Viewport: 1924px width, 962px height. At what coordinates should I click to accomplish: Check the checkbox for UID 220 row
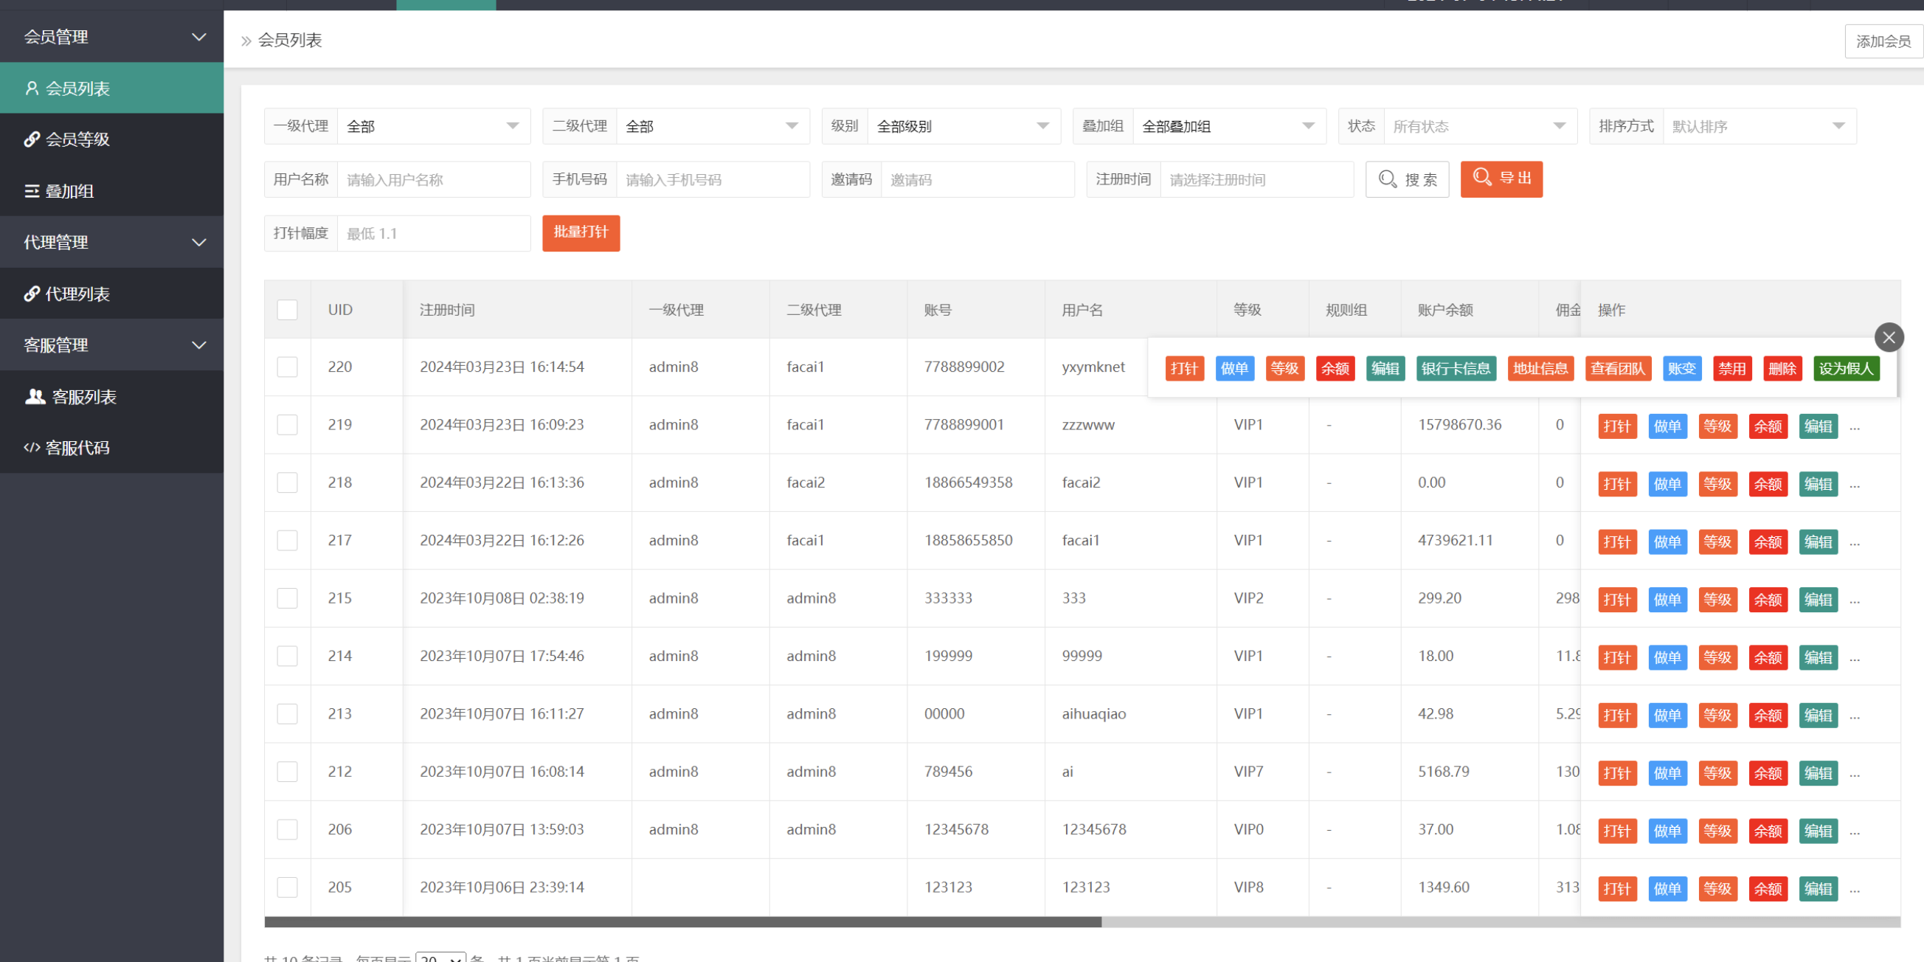click(x=287, y=367)
